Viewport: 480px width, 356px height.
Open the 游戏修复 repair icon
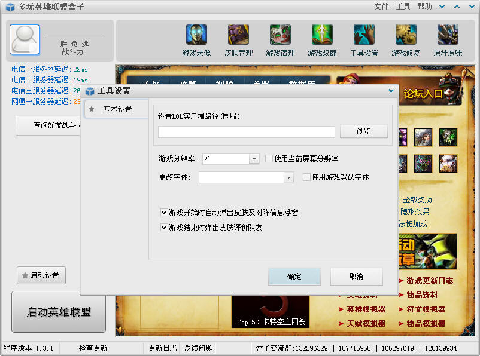tap(406, 35)
